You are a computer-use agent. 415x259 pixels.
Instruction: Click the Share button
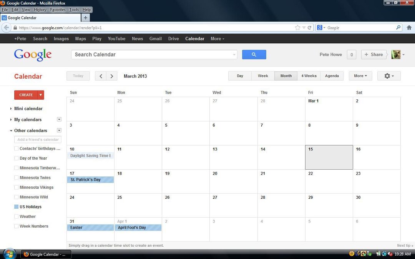(x=373, y=54)
